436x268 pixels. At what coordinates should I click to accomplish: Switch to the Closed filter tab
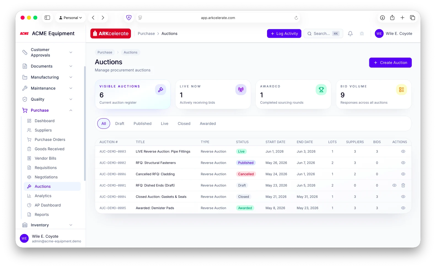click(x=184, y=124)
